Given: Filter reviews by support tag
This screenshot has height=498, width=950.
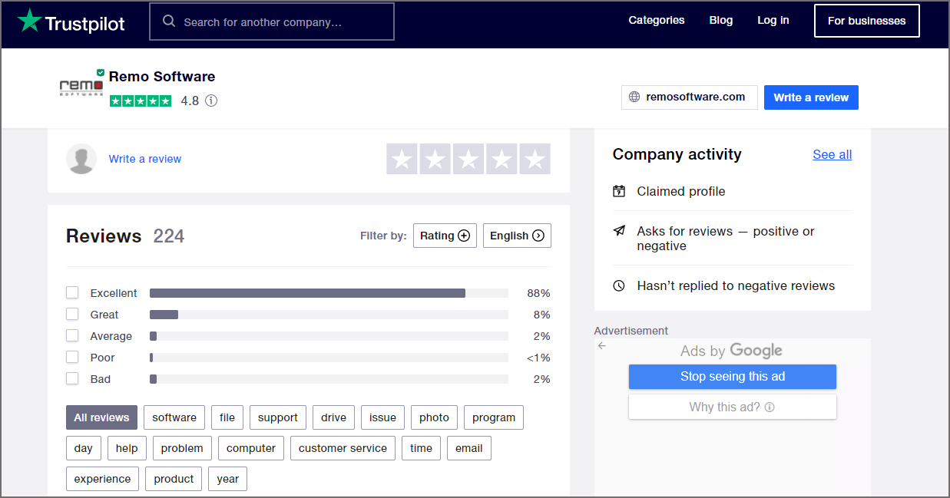Looking at the screenshot, I should pos(278,417).
